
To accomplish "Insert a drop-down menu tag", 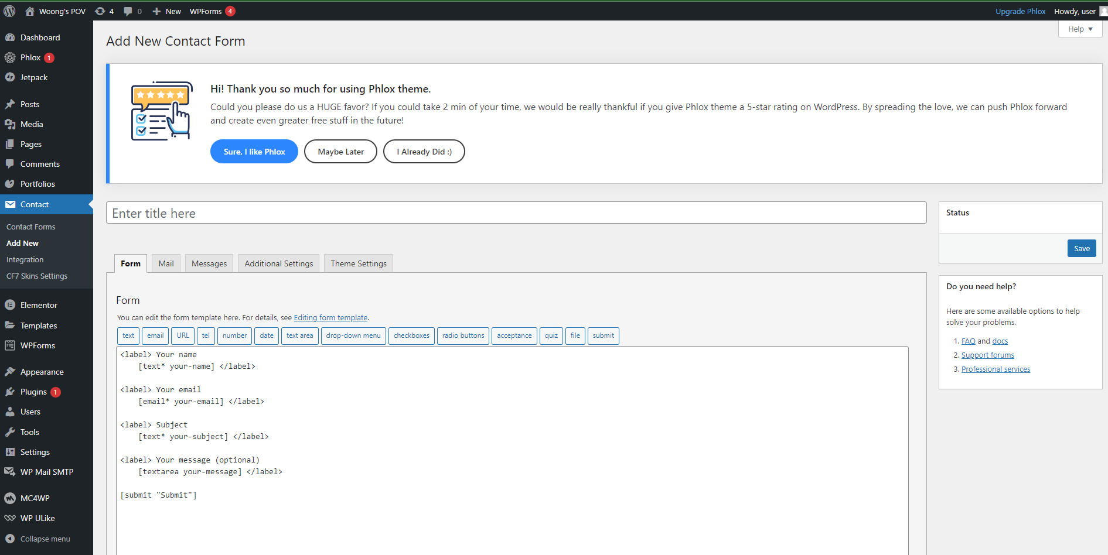I will (353, 335).
